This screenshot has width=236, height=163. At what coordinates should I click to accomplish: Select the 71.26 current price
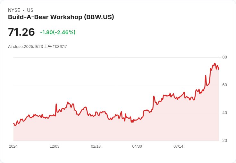(x=21, y=32)
